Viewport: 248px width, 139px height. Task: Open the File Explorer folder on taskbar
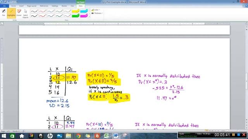pos(69,136)
